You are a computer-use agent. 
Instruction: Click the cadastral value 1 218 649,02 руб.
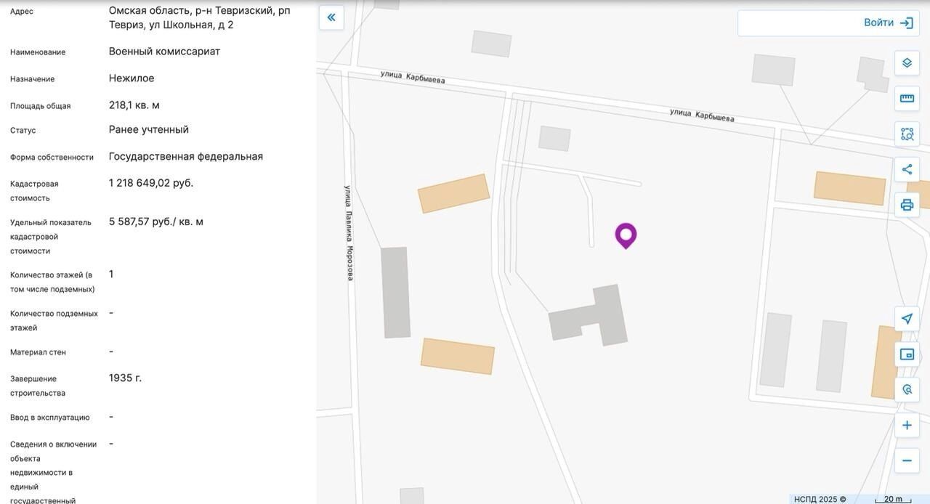pos(151,183)
